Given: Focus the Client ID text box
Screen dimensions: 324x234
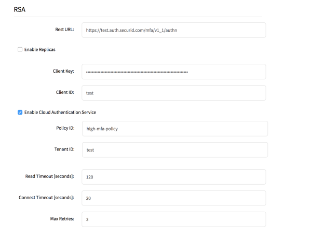Looking at the screenshot, I should click(x=173, y=93).
